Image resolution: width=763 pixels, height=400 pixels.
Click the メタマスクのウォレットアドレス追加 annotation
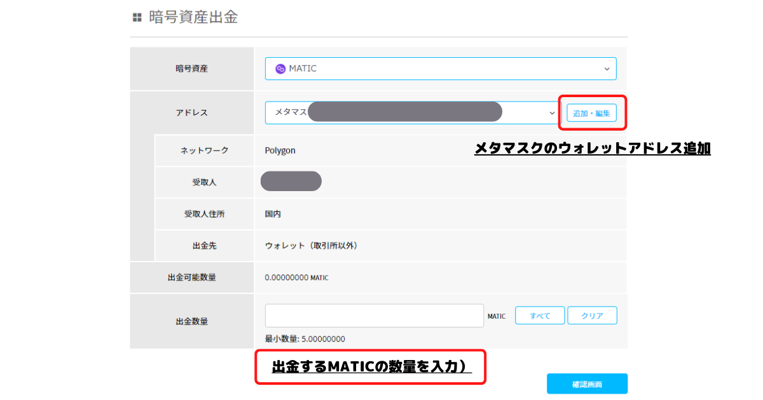(x=592, y=149)
